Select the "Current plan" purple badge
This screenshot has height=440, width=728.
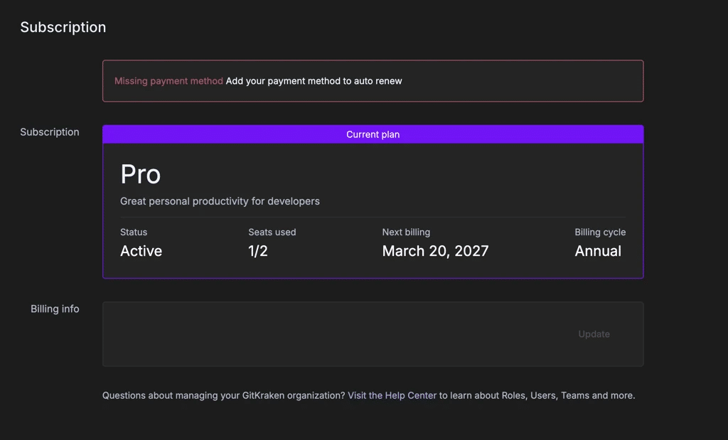(373, 134)
